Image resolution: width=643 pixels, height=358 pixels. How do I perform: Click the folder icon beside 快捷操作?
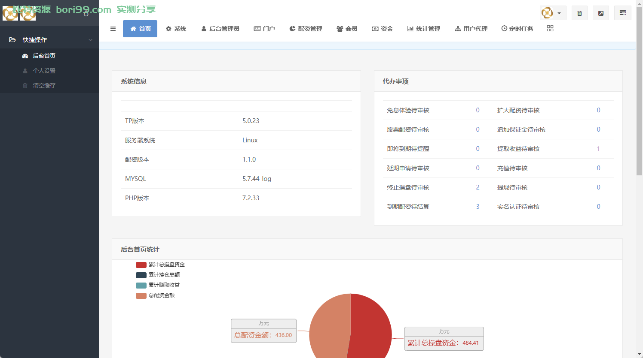pyautogui.click(x=12, y=40)
